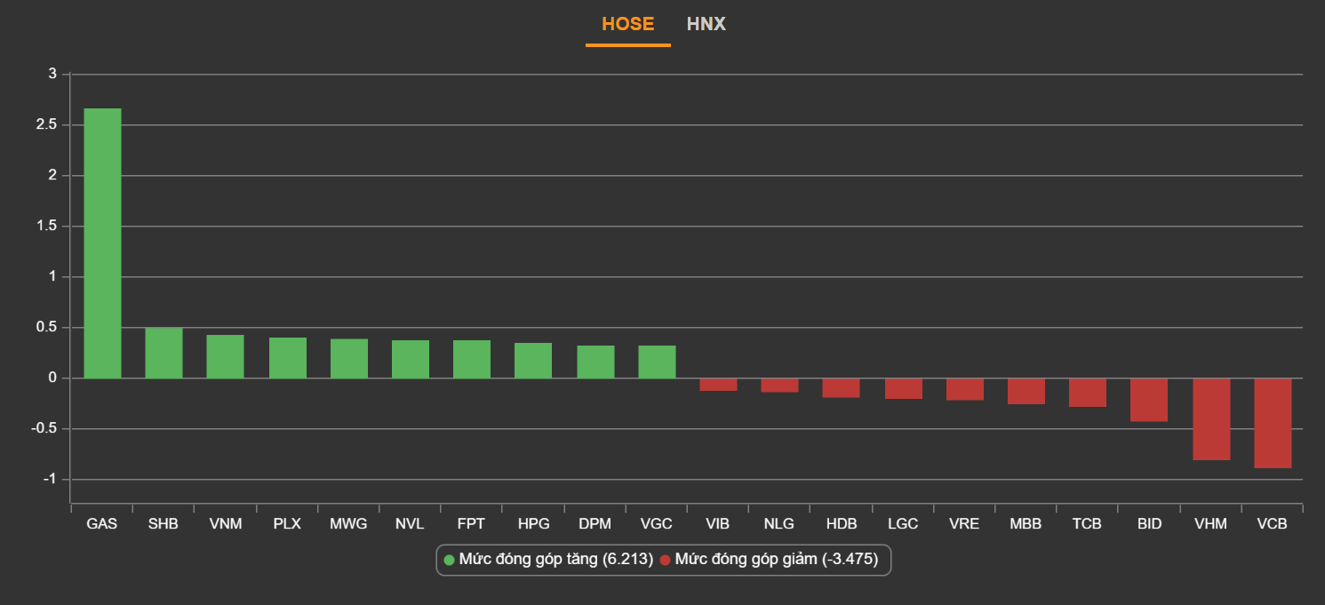Click the green PLX bar
The image size is (1325, 605).
click(x=287, y=358)
